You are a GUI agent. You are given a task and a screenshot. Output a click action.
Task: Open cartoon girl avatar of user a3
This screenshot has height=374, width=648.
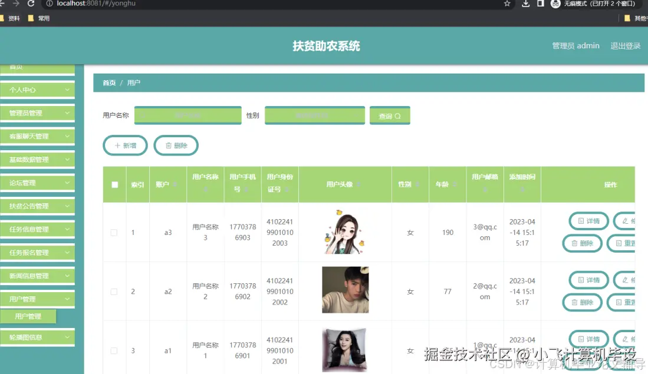(345, 232)
